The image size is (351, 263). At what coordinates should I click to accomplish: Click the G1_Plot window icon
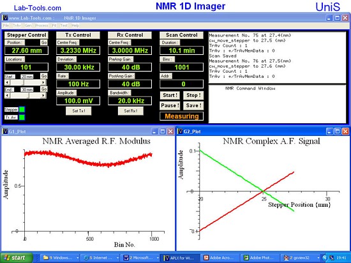[x=5, y=131]
